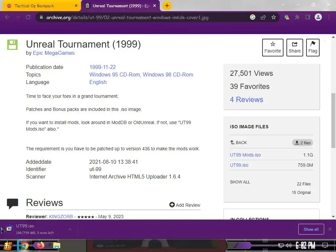Click identifier value ut-99
The image size is (336, 252).
click(x=95, y=169)
